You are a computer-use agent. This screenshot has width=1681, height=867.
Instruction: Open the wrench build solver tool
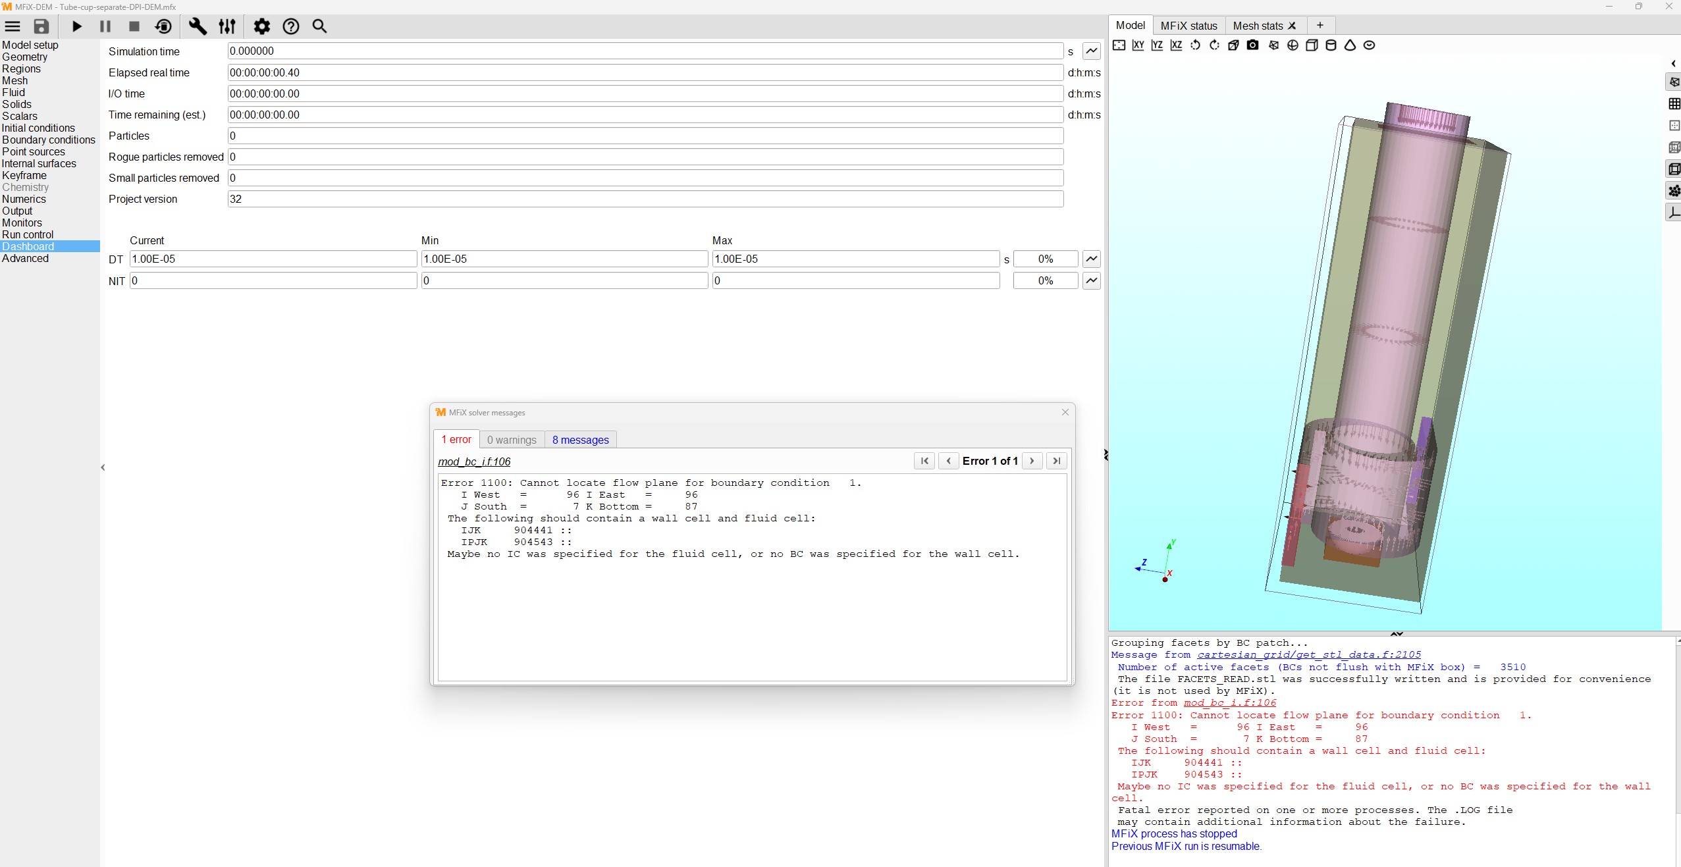[198, 26]
